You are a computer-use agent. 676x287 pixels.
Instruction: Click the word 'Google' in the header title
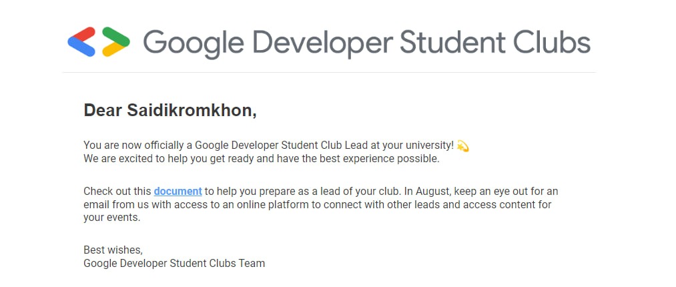(193, 43)
